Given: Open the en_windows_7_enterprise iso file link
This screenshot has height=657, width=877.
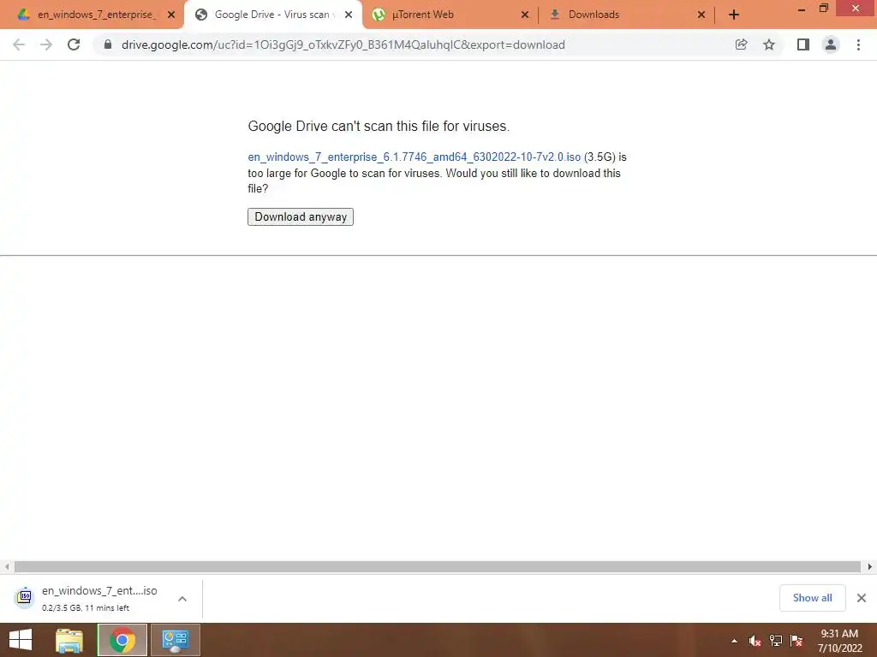Looking at the screenshot, I should [x=414, y=157].
